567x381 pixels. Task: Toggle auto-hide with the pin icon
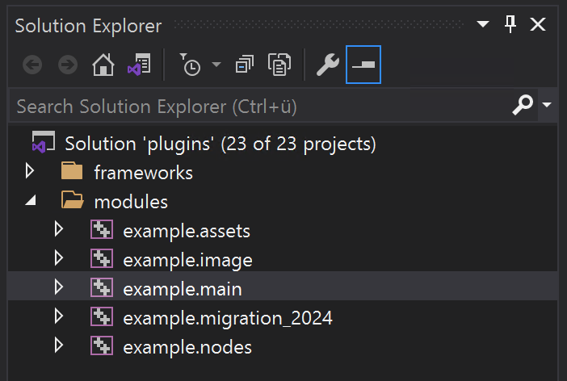pyautogui.click(x=510, y=25)
